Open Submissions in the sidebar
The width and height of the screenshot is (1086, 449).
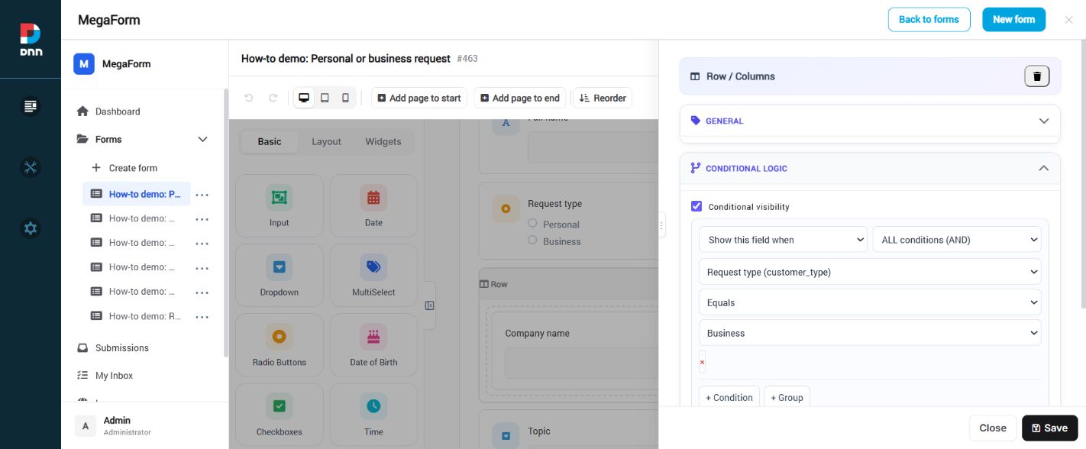pyautogui.click(x=122, y=347)
